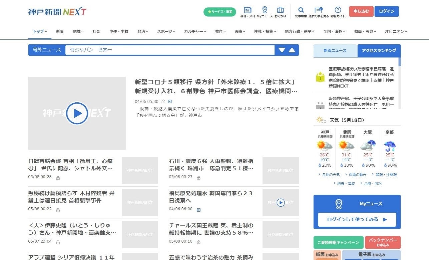The width and height of the screenshot is (429, 260).
Task: Expand the オピニオン dropdown menu
Action: [396, 31]
